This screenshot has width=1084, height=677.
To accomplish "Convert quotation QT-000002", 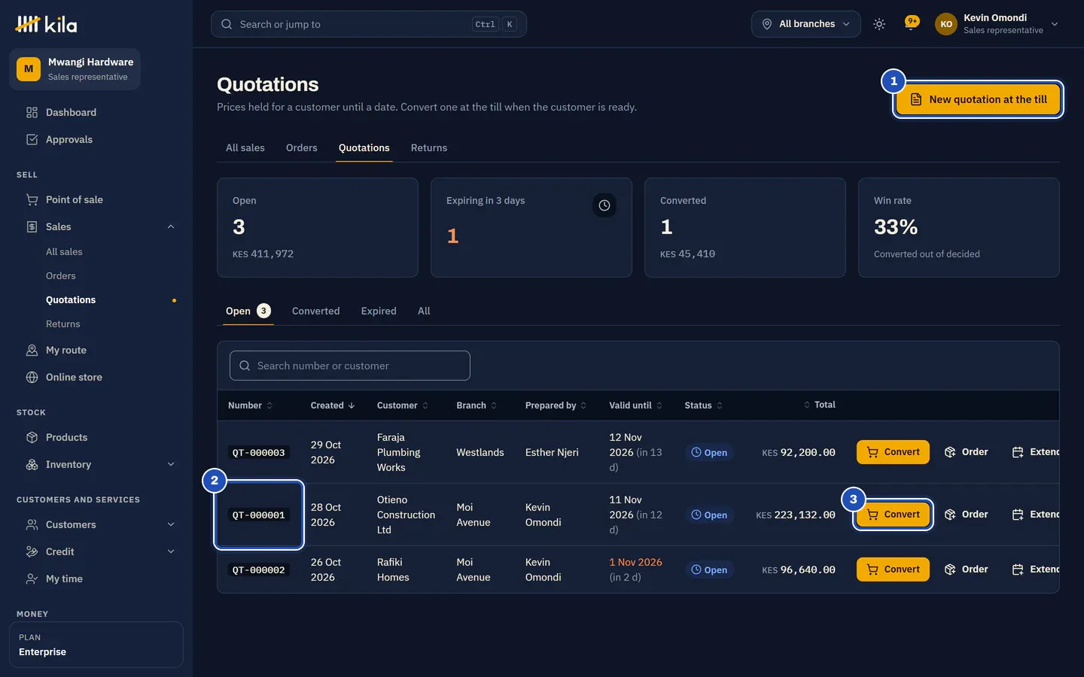I will point(893,569).
